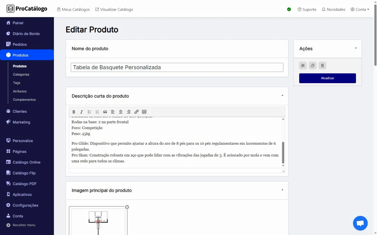Viewport: 377px width, 235px height.
Task: Duplicate the product with the copy icon
Action: [312, 66]
